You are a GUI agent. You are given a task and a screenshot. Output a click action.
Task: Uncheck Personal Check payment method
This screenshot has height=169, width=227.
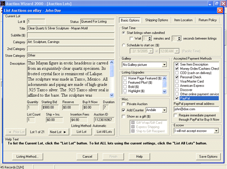coord(177,77)
